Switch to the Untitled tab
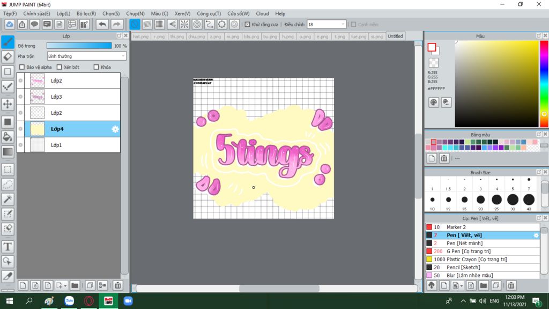The image size is (549, 309). coord(395,36)
